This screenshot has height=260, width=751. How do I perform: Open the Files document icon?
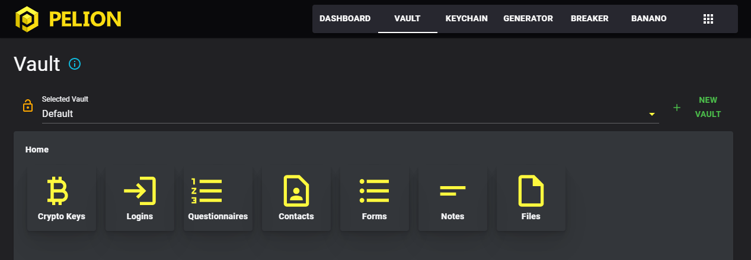tap(531, 190)
